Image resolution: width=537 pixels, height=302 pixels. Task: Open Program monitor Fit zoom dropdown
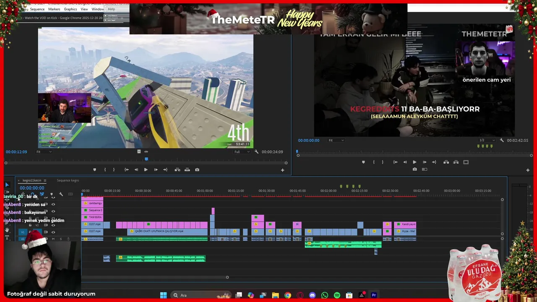tap(336, 140)
